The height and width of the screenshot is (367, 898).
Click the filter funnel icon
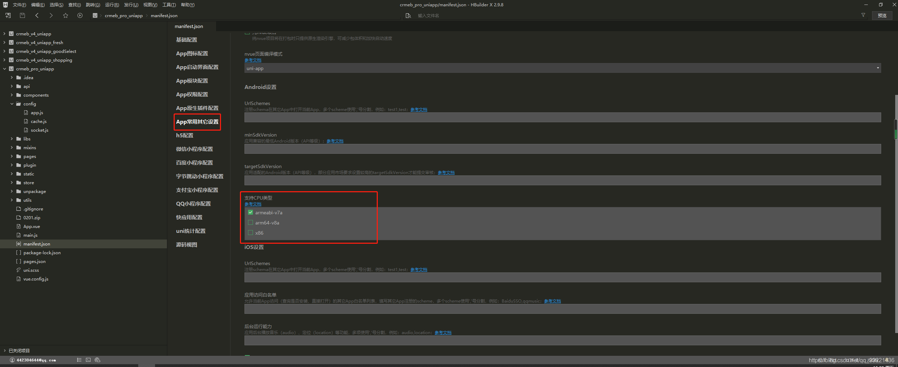click(x=863, y=15)
